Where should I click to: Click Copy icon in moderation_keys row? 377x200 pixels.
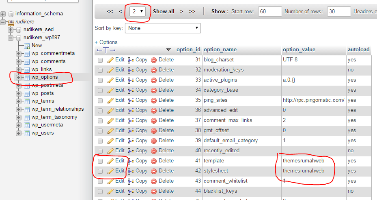131,70
